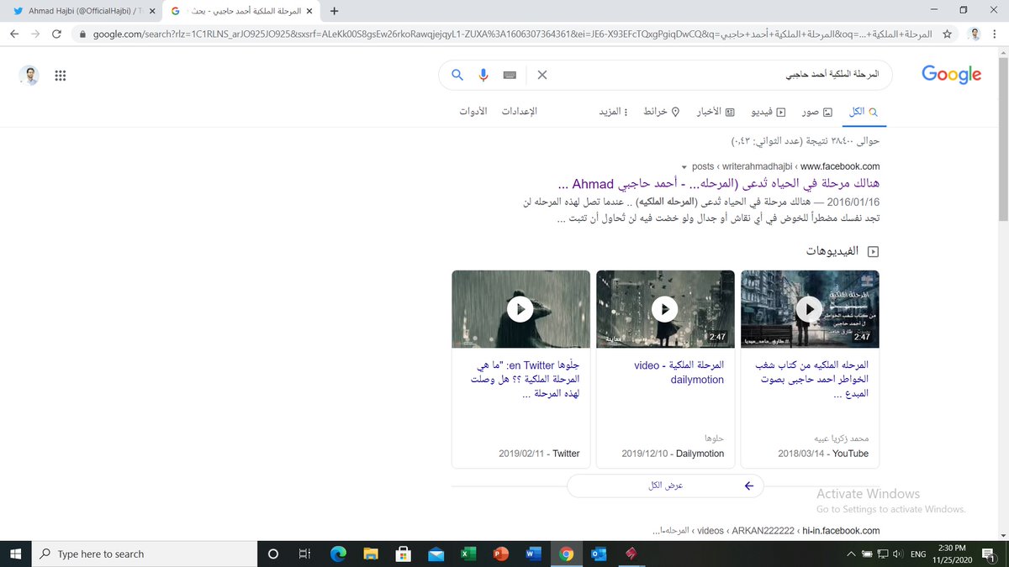The height and width of the screenshot is (567, 1009).
Task: Open Chrome profile avatar in toolbar
Action: point(975,34)
